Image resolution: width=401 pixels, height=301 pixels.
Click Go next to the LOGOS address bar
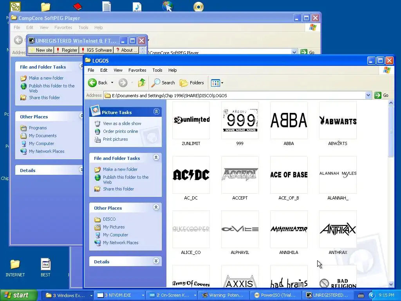click(x=381, y=96)
